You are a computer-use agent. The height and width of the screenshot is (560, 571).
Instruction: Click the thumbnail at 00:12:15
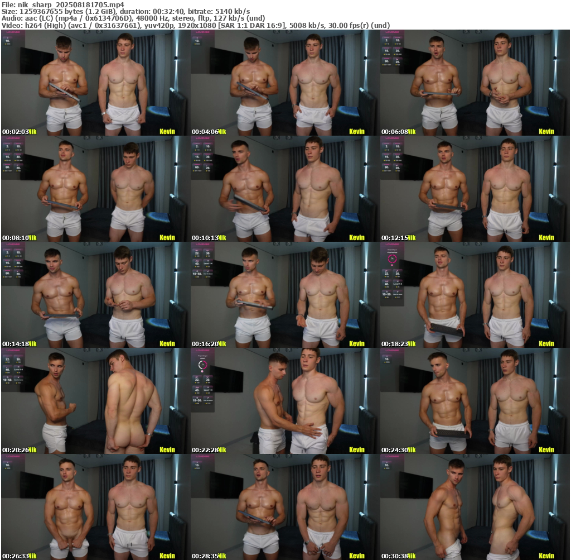(475, 189)
